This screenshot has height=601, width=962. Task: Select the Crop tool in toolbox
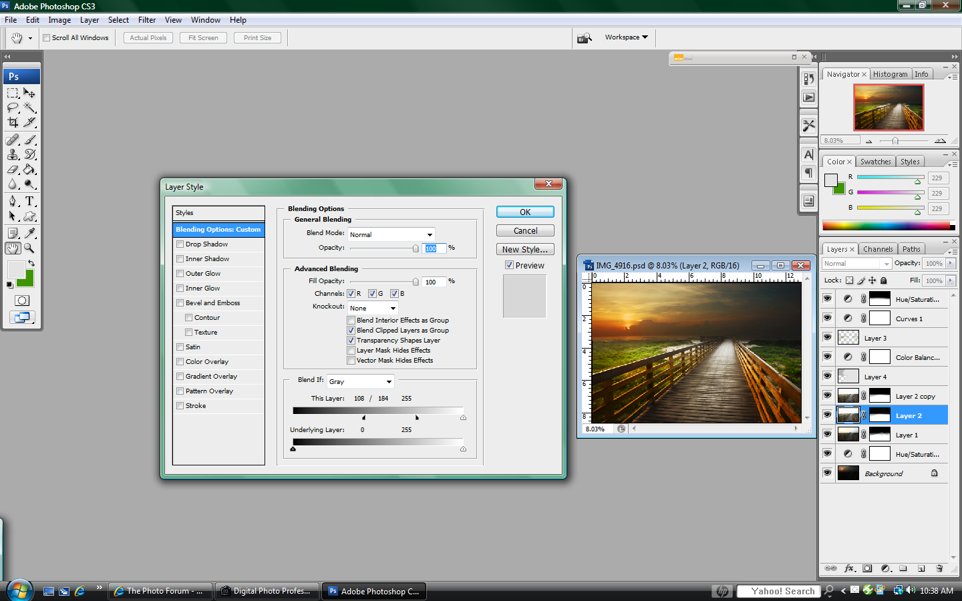click(13, 122)
